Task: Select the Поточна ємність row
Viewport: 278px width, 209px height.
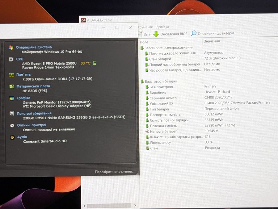Action: pyautogui.click(x=190, y=126)
